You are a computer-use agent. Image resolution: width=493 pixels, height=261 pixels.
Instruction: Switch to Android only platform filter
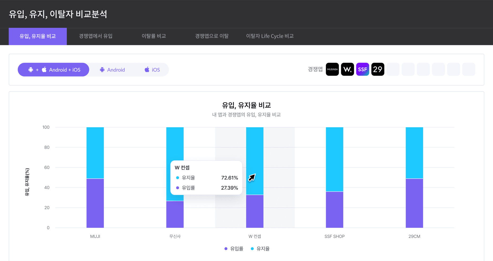coord(112,70)
